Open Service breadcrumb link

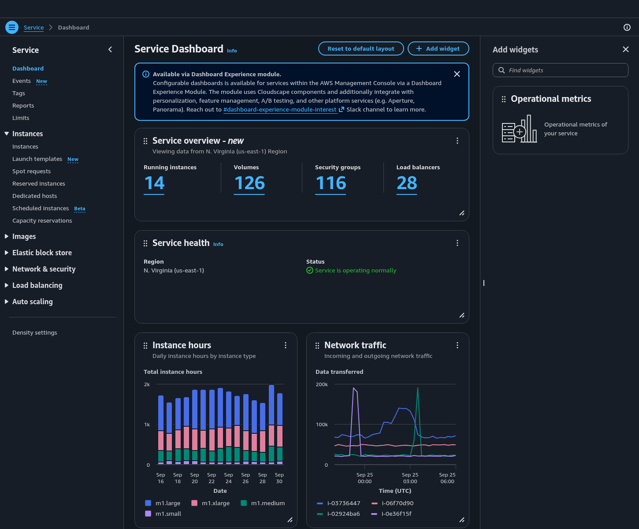point(33,27)
